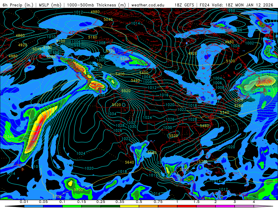This screenshot has width=278, height=208.
Task: Select the '0.5' legend value
Action: pyautogui.click(x=139, y=202)
